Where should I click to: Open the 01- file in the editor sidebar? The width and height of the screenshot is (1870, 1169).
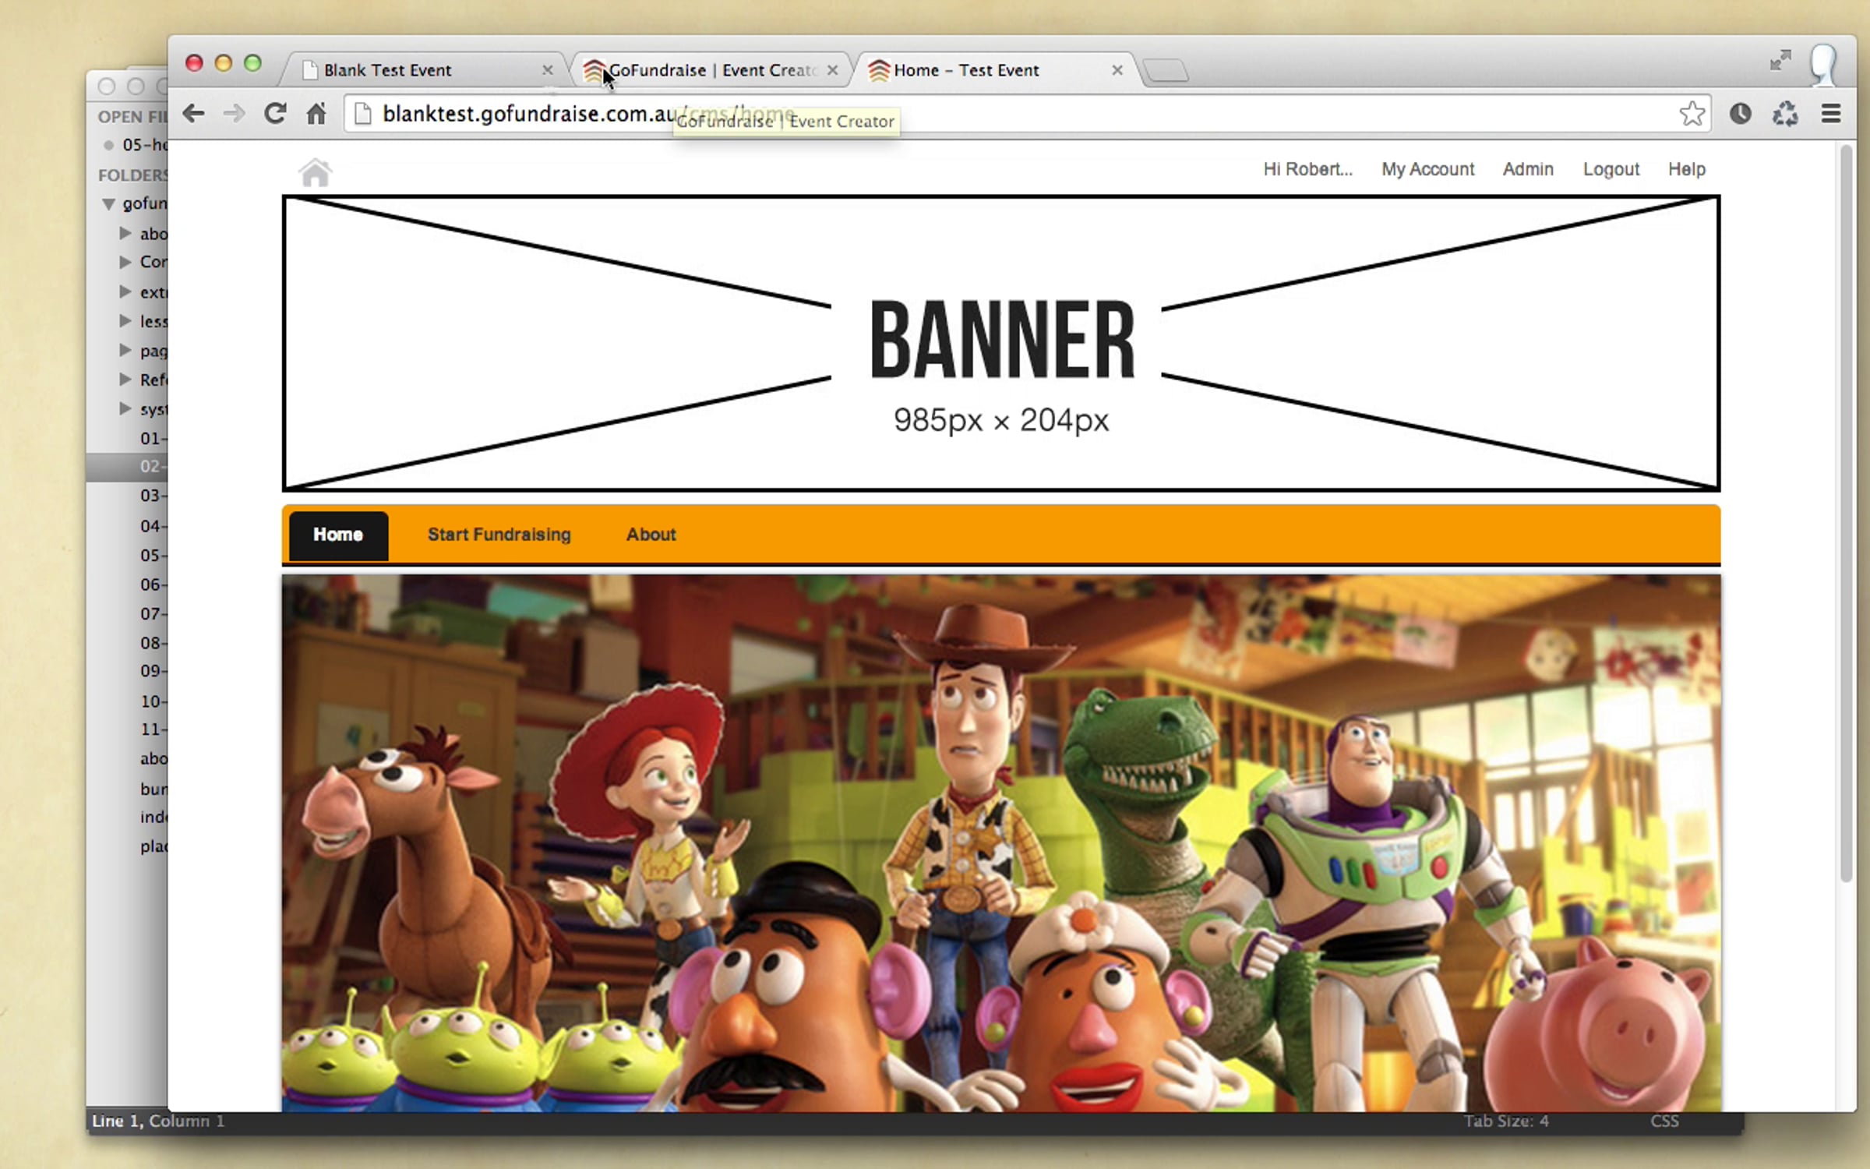[153, 438]
